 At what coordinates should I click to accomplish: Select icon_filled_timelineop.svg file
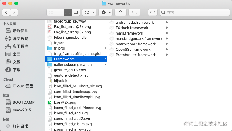tap(76, 92)
